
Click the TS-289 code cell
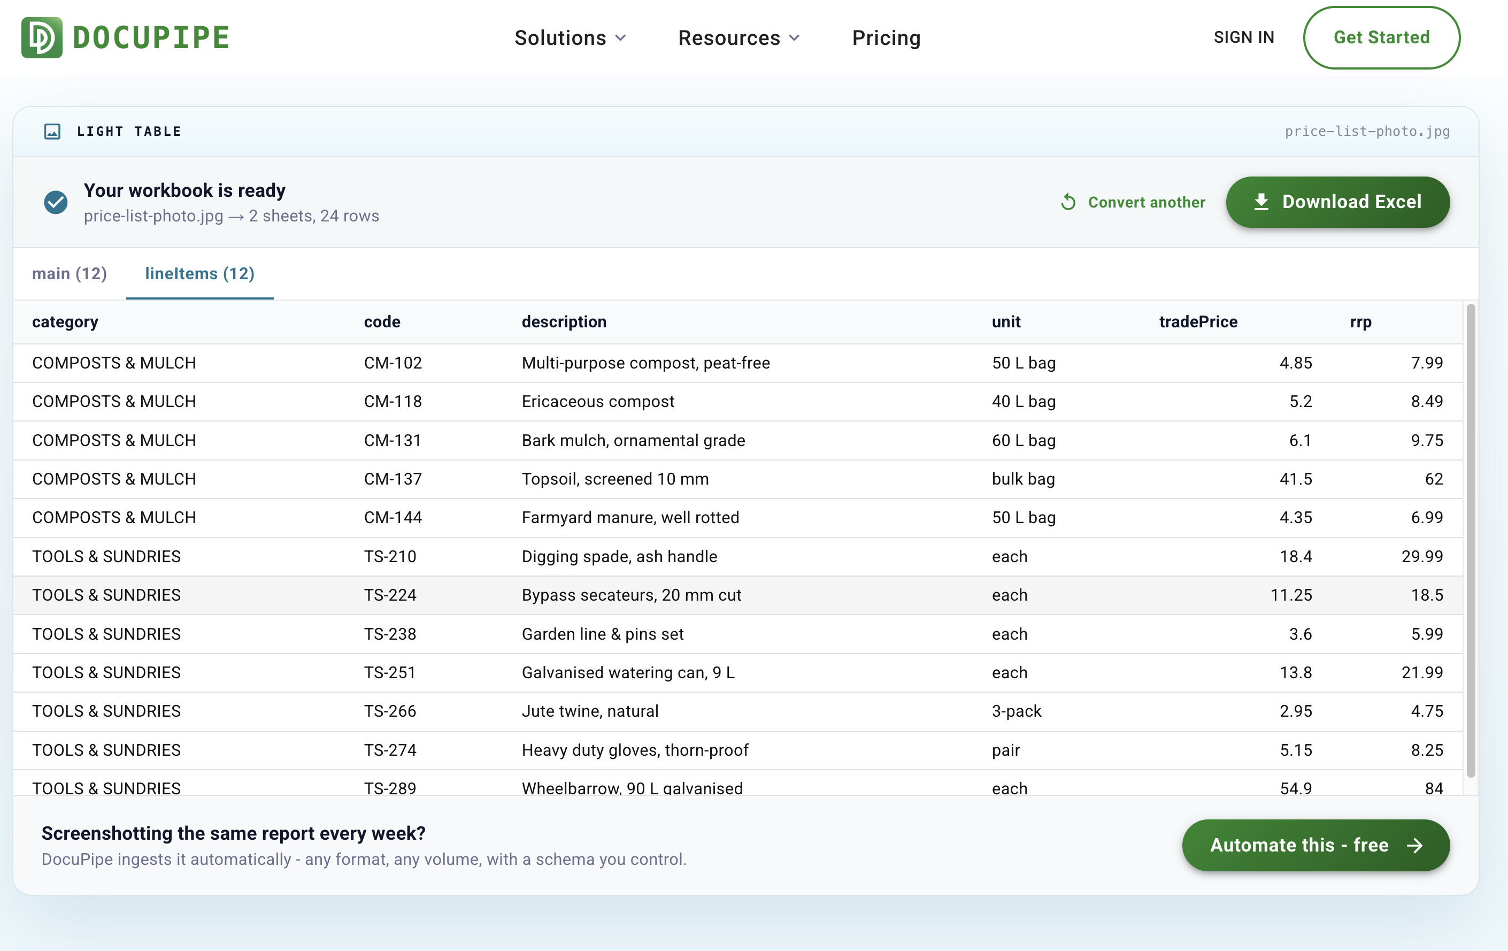click(x=389, y=787)
